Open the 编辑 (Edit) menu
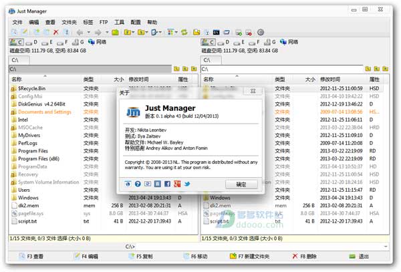401x272 pixels. pos(34,22)
